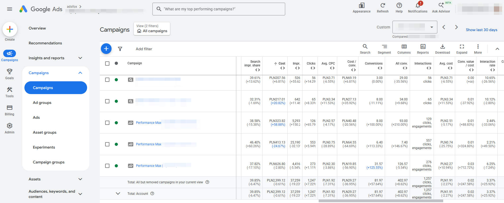The image size is (504, 203).
Task: Collapse the table toolbar chevron
Action: tap(497, 49)
